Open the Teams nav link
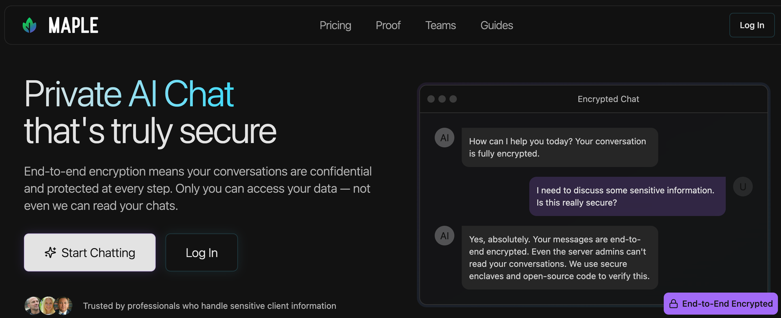The image size is (781, 318). [440, 25]
